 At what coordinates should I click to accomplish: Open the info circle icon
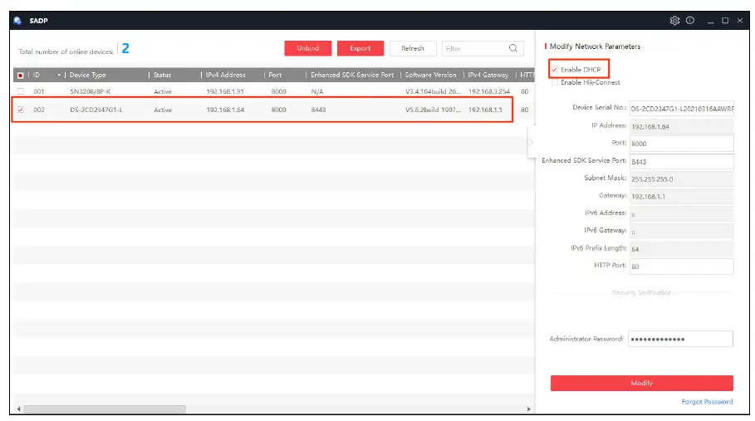point(690,21)
